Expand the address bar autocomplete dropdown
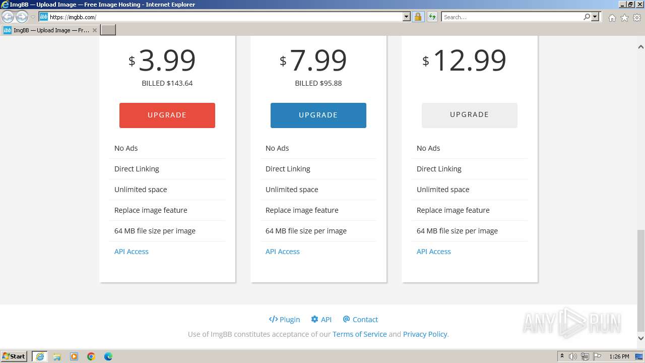 [407, 17]
